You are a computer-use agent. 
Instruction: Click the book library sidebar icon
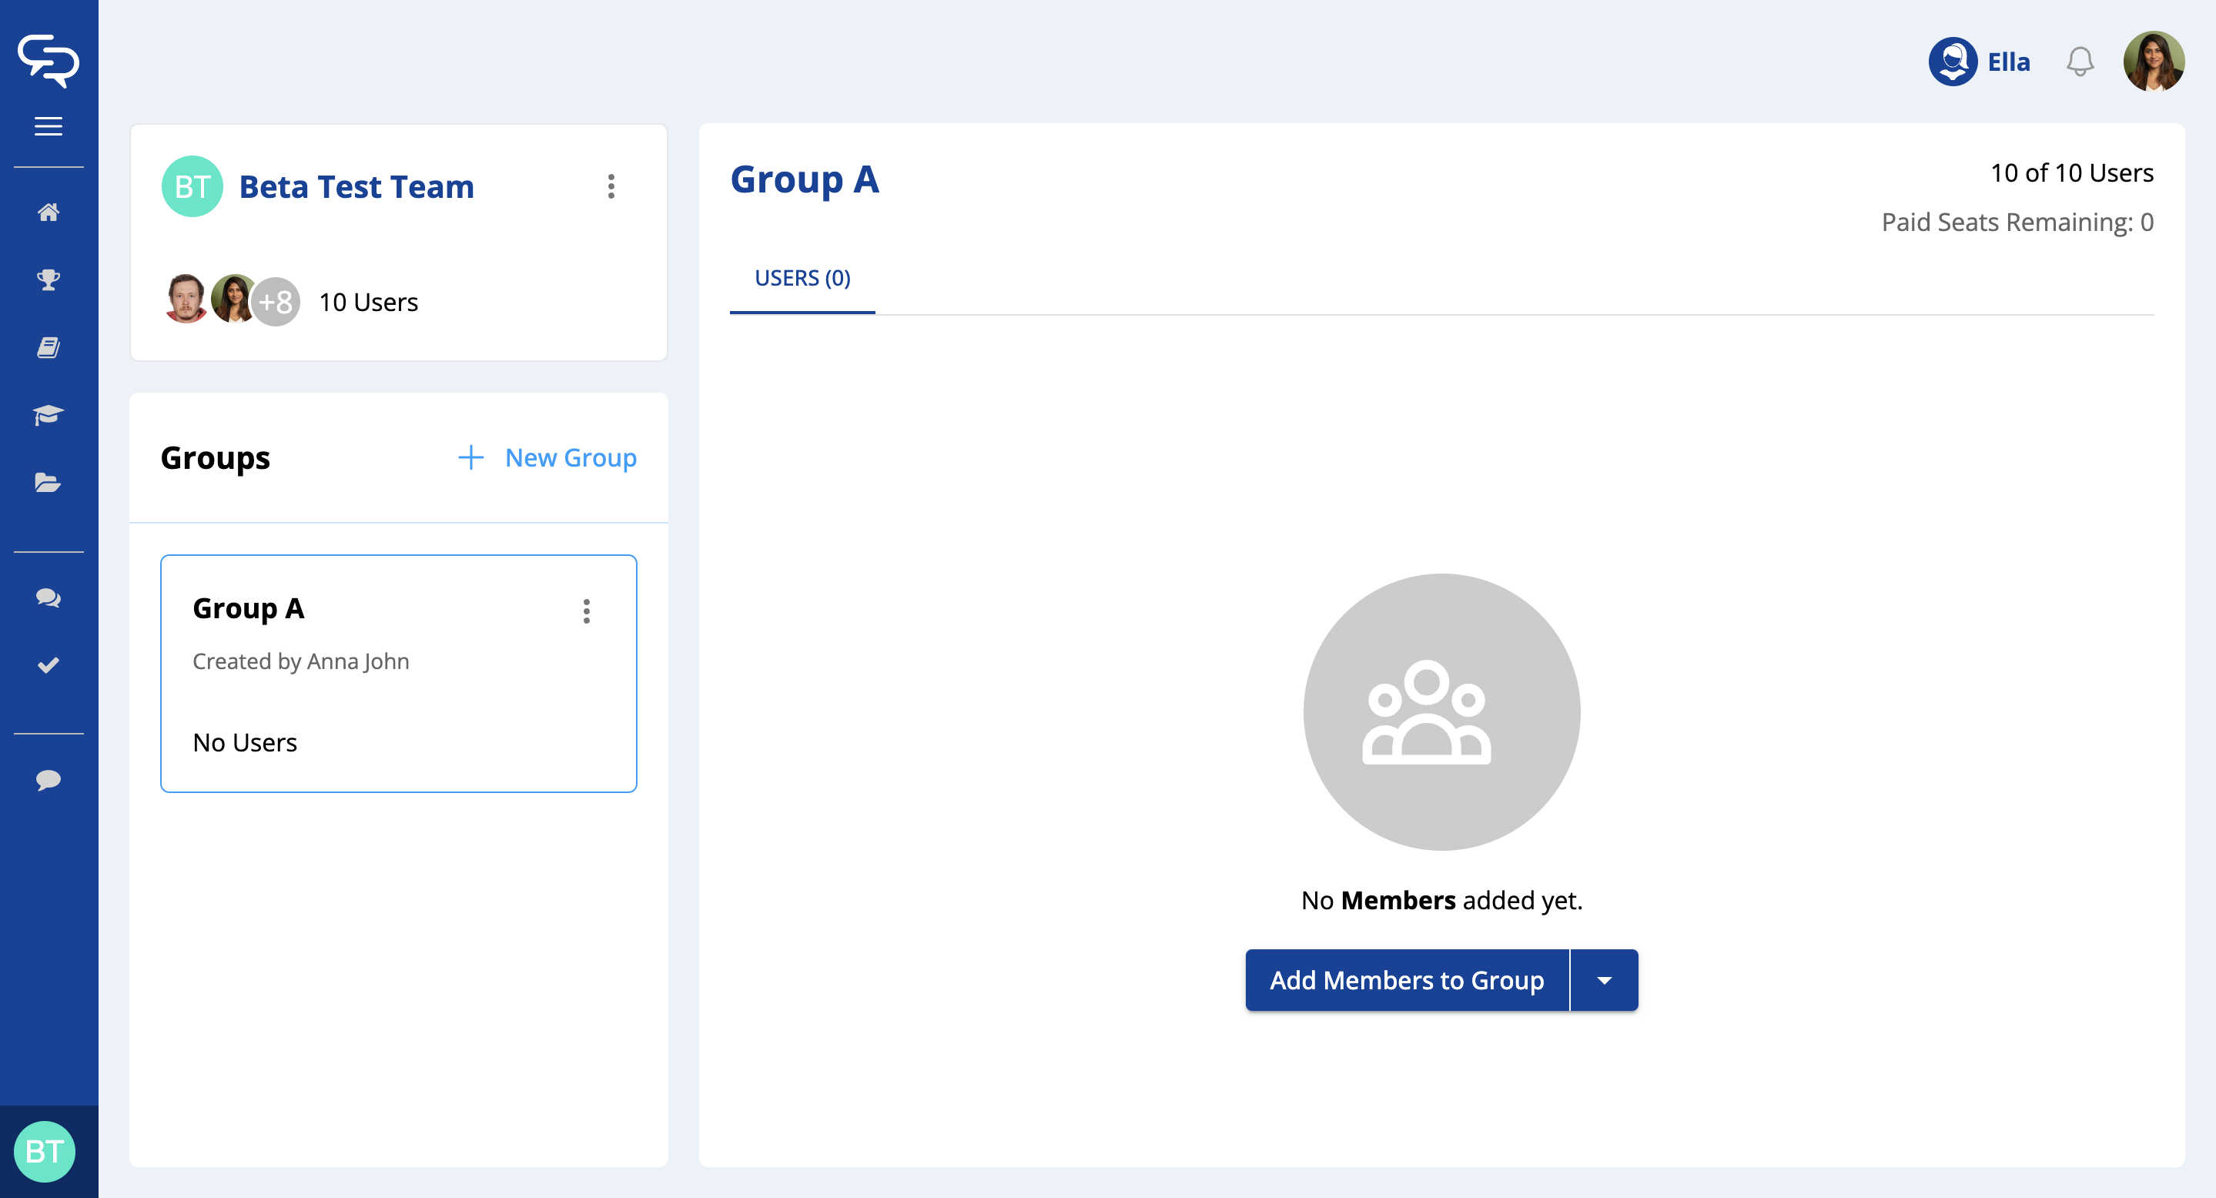point(49,347)
